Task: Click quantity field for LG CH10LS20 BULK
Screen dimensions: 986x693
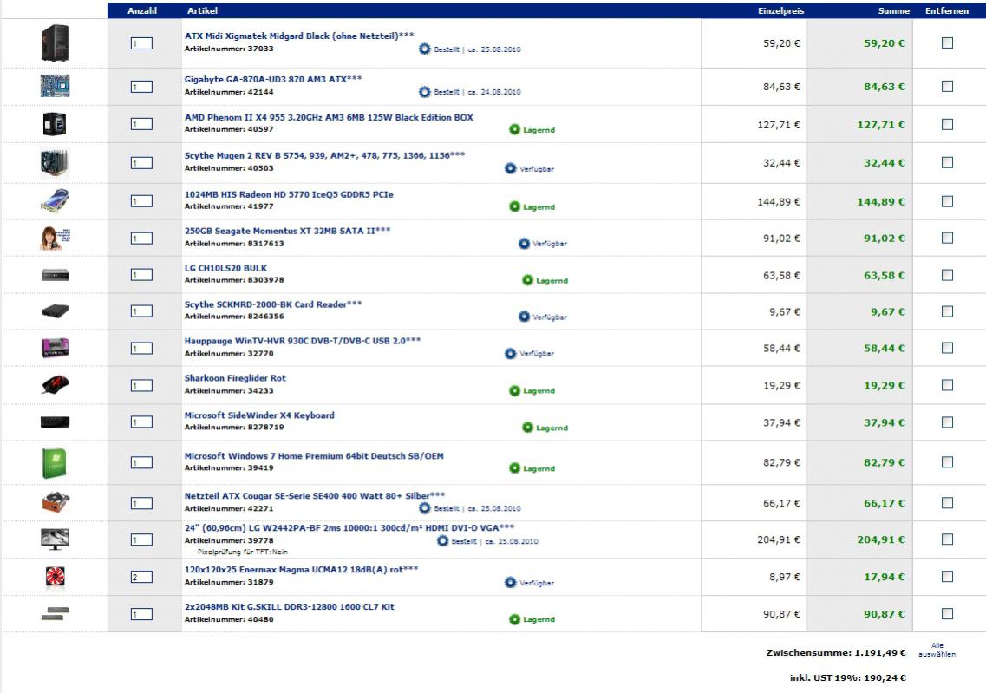Action: click(x=141, y=275)
